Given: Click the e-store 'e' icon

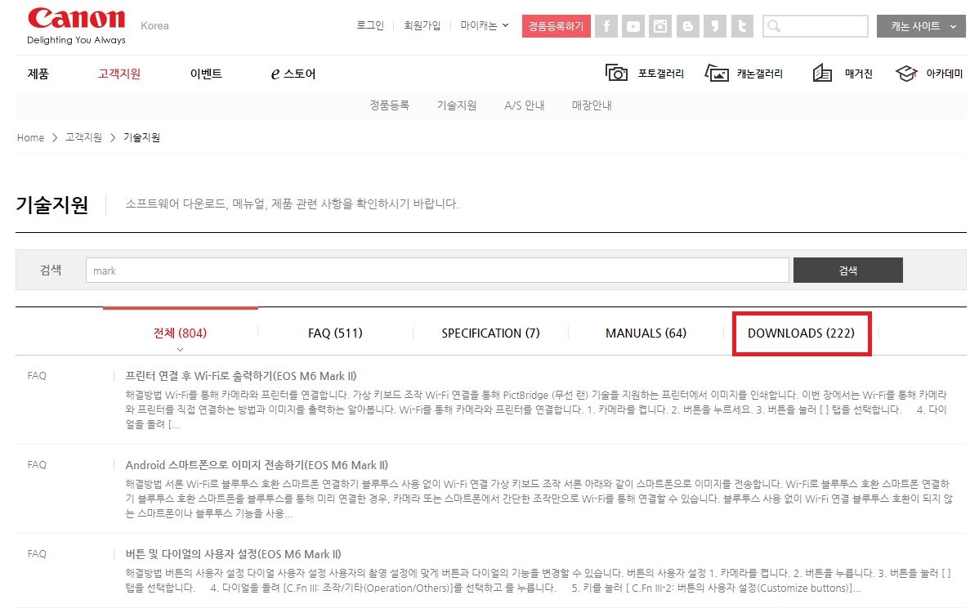Looking at the screenshot, I should click(x=275, y=74).
